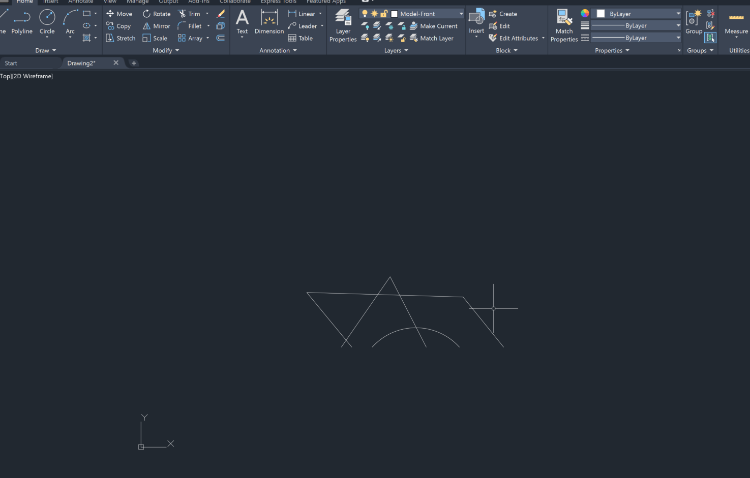Toggle the layer lock padlock

383,14
